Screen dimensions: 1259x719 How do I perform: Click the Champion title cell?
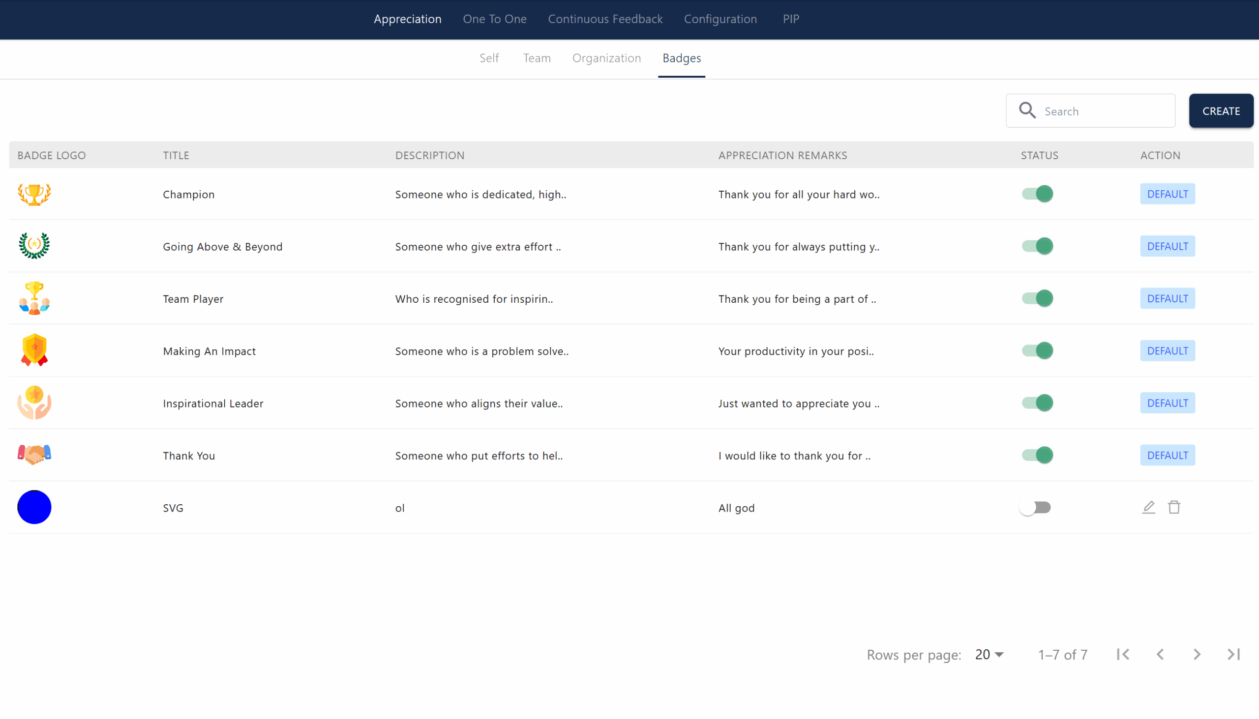(188, 195)
